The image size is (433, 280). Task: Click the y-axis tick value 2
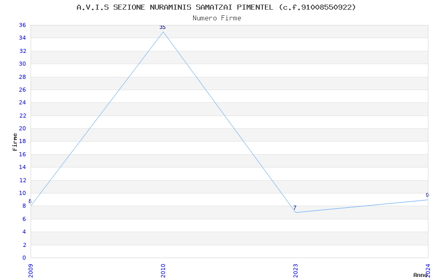[24, 245]
